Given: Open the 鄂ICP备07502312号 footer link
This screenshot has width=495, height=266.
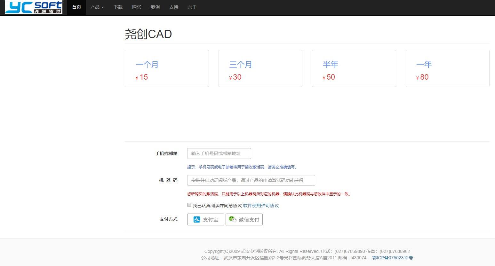Looking at the screenshot, I should [392, 258].
